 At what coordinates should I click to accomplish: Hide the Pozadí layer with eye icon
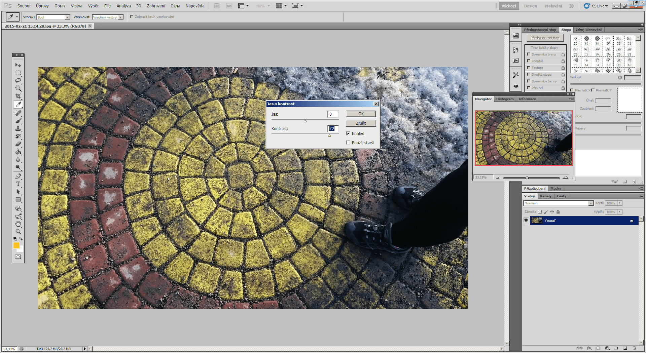526,220
